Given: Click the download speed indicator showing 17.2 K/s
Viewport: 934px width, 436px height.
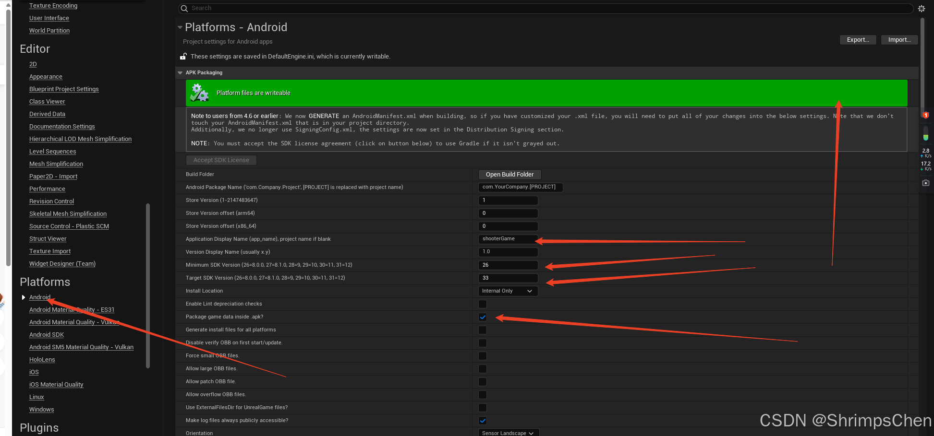Looking at the screenshot, I should point(925,165).
